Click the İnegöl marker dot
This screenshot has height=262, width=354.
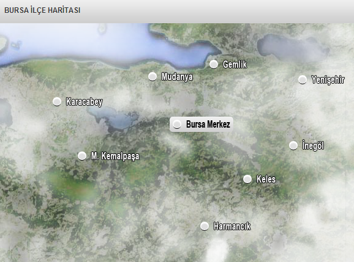tap(293, 145)
